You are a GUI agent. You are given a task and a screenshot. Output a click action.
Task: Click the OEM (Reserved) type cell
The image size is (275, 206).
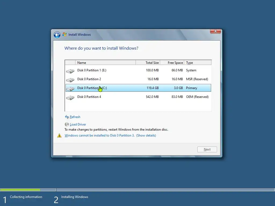197,97
